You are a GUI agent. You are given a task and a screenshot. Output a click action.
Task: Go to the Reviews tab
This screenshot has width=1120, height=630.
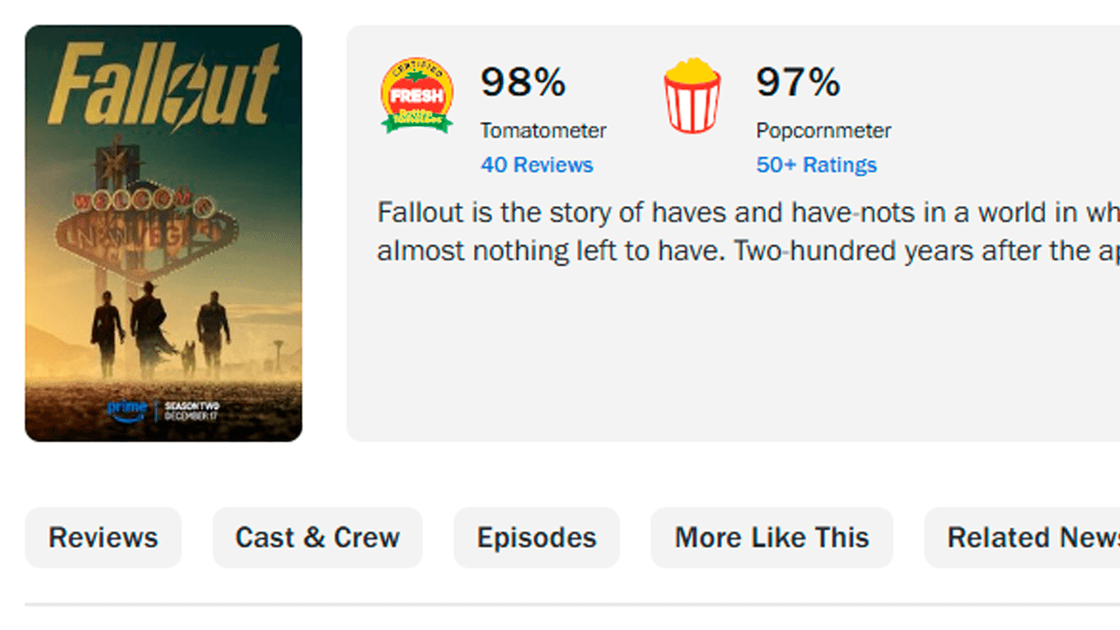coord(104,538)
